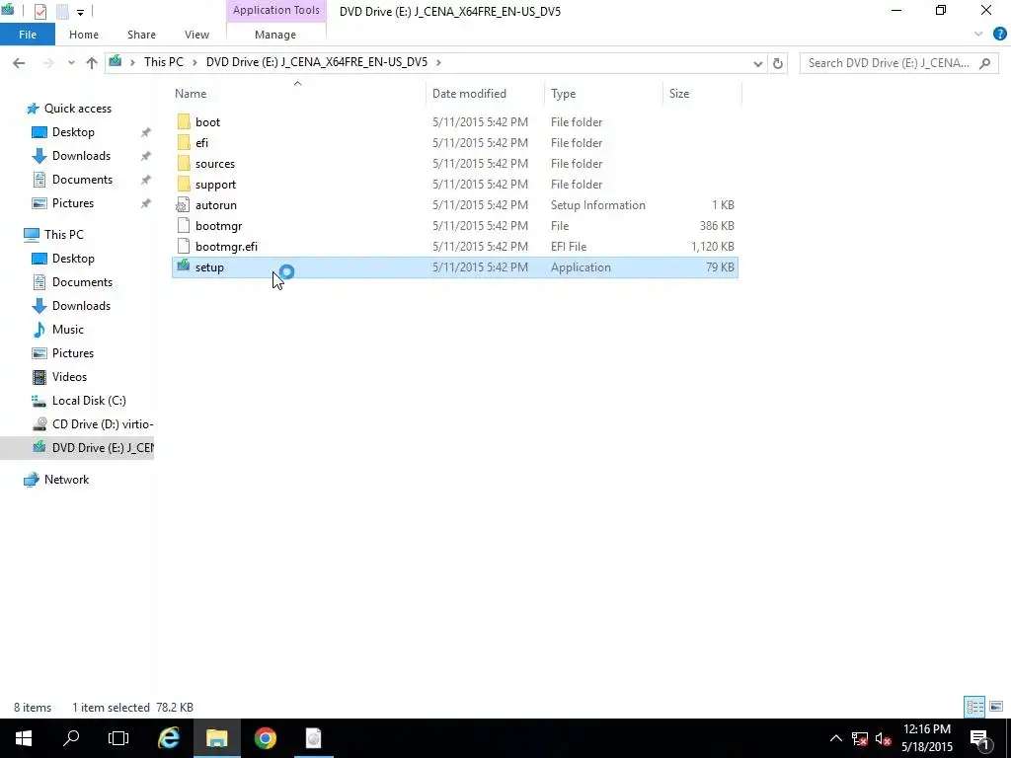Image resolution: width=1011 pixels, height=758 pixels.
Task: Select Quick access in navigation pane
Action: pyautogui.click(x=77, y=109)
